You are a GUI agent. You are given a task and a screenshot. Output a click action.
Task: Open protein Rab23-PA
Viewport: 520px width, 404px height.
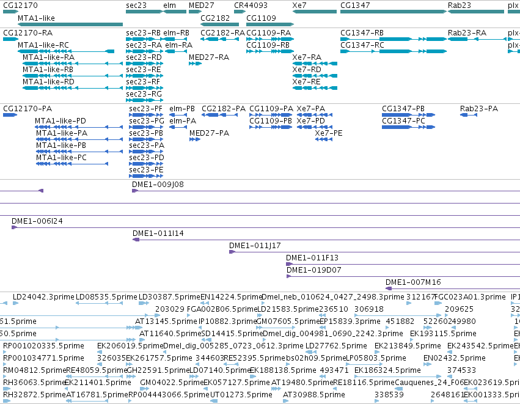click(x=469, y=115)
